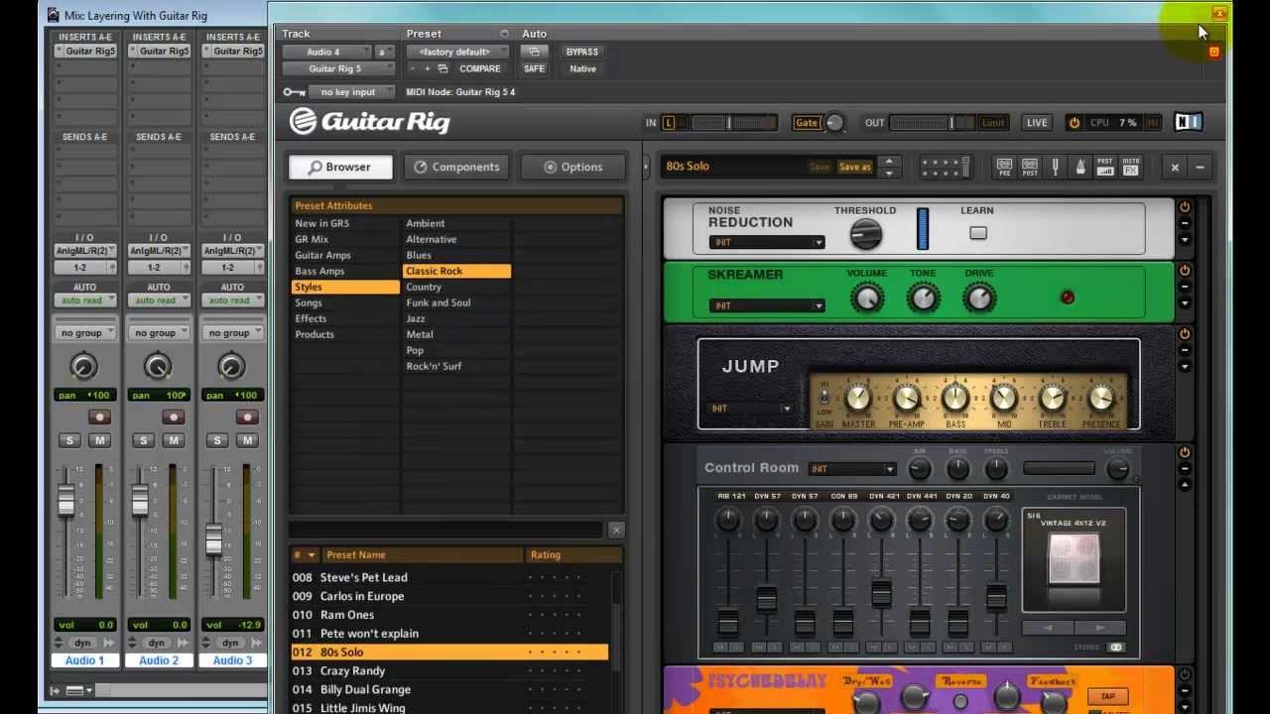Switch to the Browser tab
This screenshot has width=1270, height=714.
(340, 167)
